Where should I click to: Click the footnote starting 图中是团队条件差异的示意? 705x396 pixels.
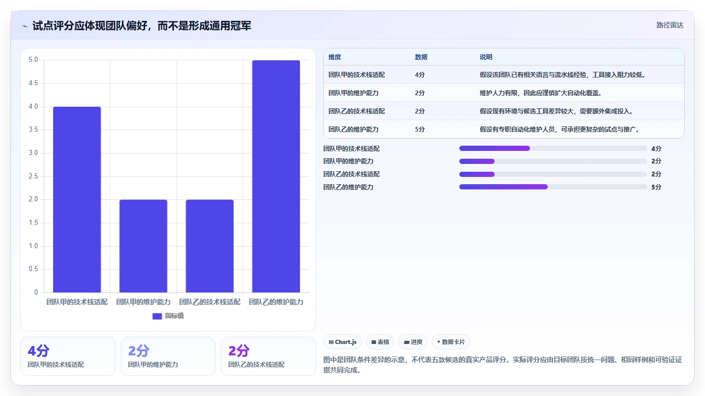(502, 365)
